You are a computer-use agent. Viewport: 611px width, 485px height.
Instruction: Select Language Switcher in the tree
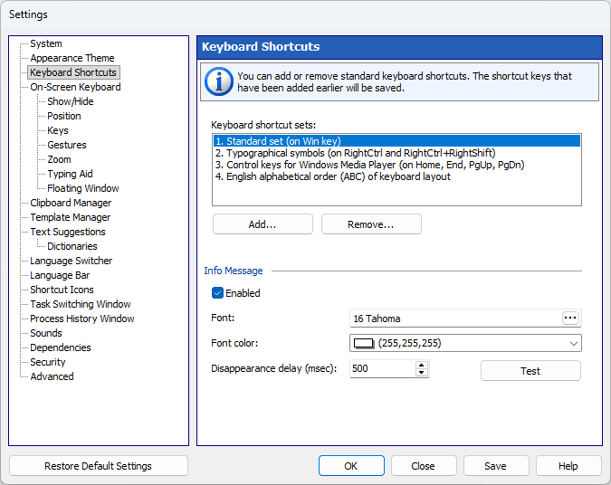click(72, 261)
